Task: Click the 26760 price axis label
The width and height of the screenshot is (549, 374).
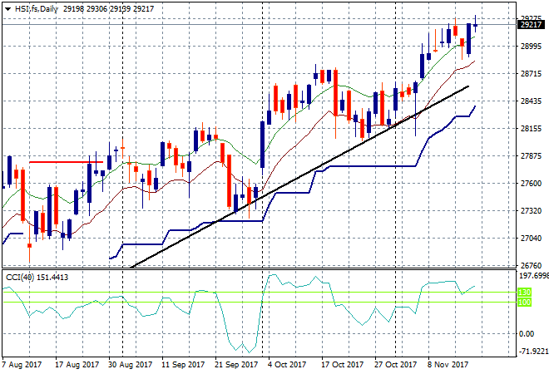Action: [532, 266]
